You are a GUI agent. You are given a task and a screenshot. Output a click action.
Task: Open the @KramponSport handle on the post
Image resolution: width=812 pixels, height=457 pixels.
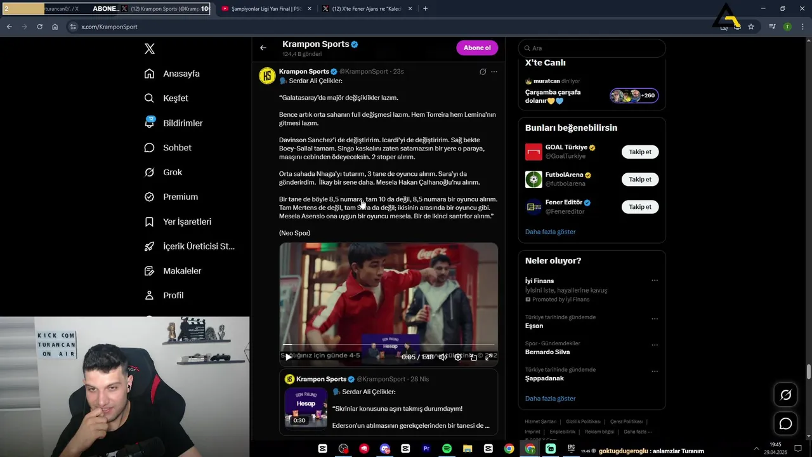pos(363,72)
